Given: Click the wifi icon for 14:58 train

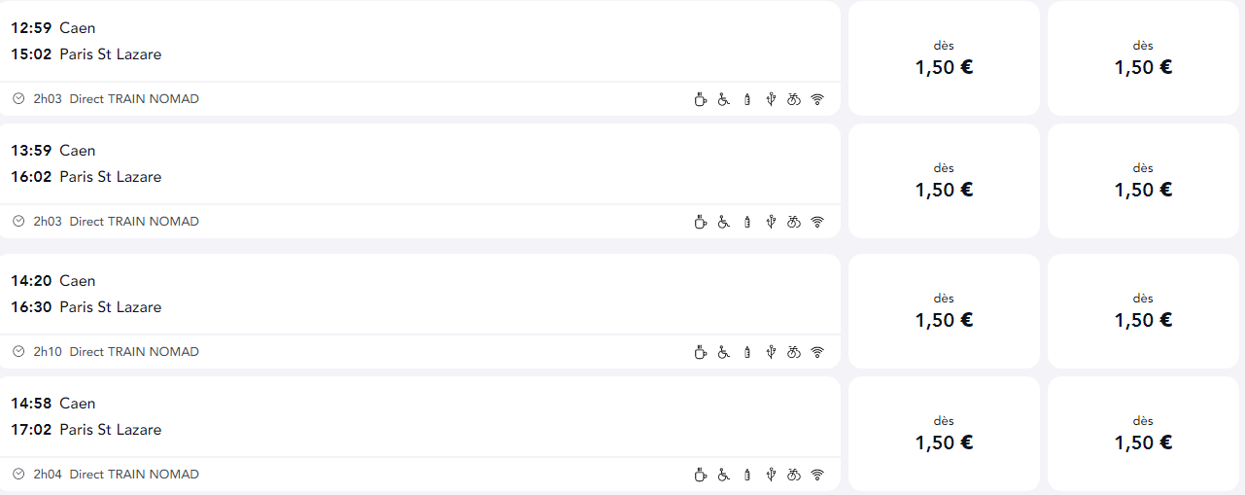Looking at the screenshot, I should (x=817, y=475).
